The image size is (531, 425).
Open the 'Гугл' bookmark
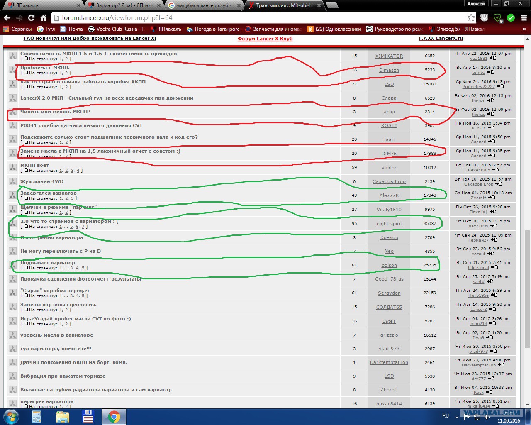coord(46,29)
